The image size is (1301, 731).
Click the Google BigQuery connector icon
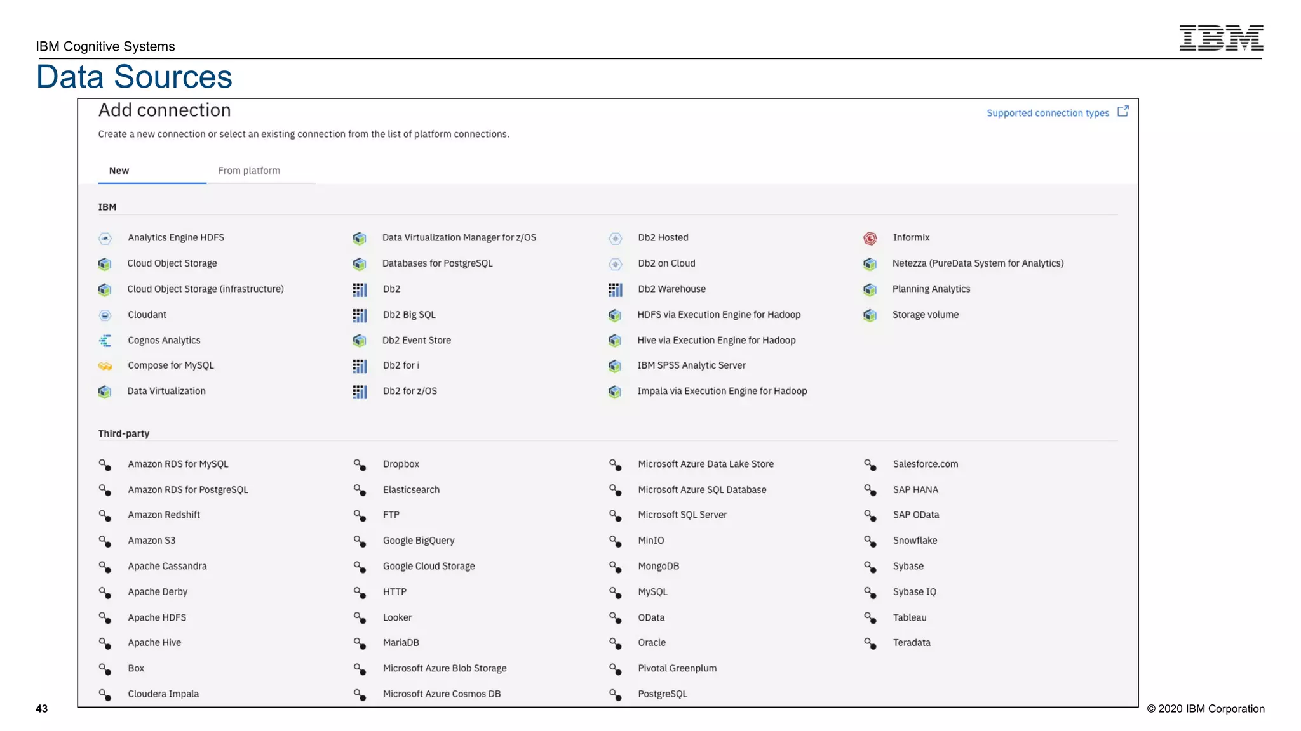tap(360, 541)
